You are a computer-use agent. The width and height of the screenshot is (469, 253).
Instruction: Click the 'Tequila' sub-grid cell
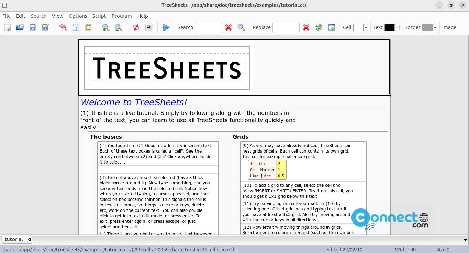263,164
